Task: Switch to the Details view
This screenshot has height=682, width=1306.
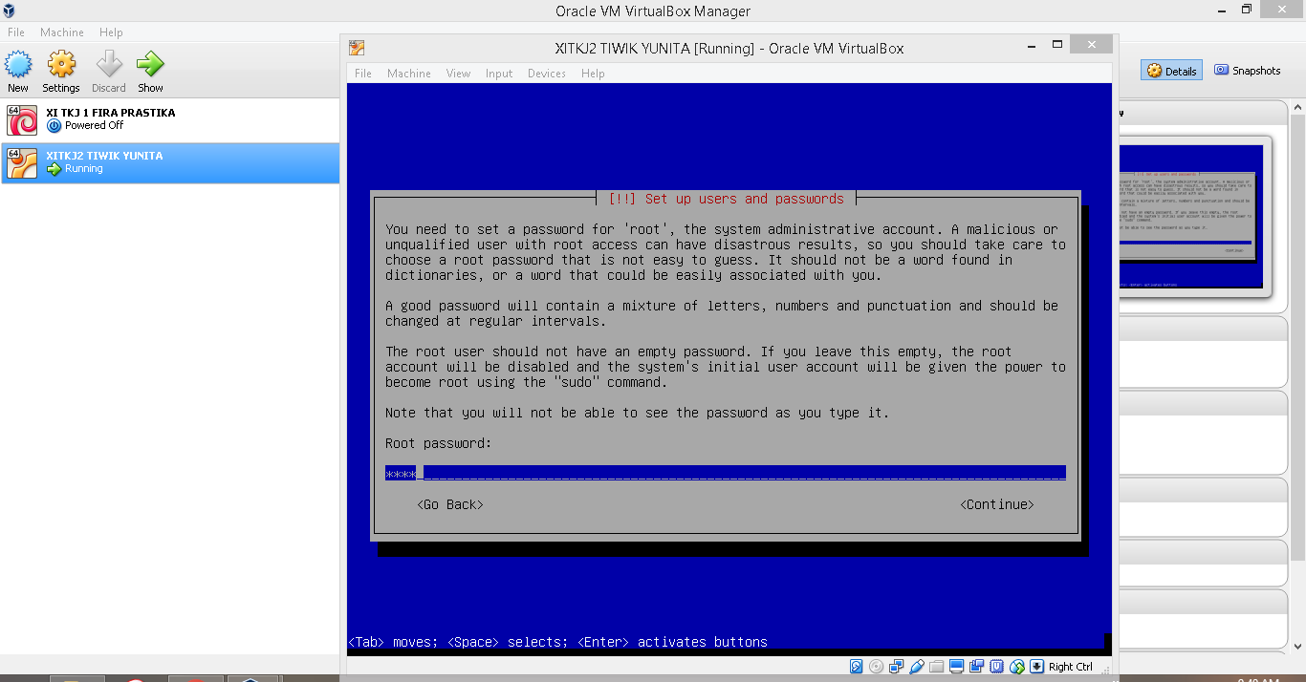Action: [1172, 71]
